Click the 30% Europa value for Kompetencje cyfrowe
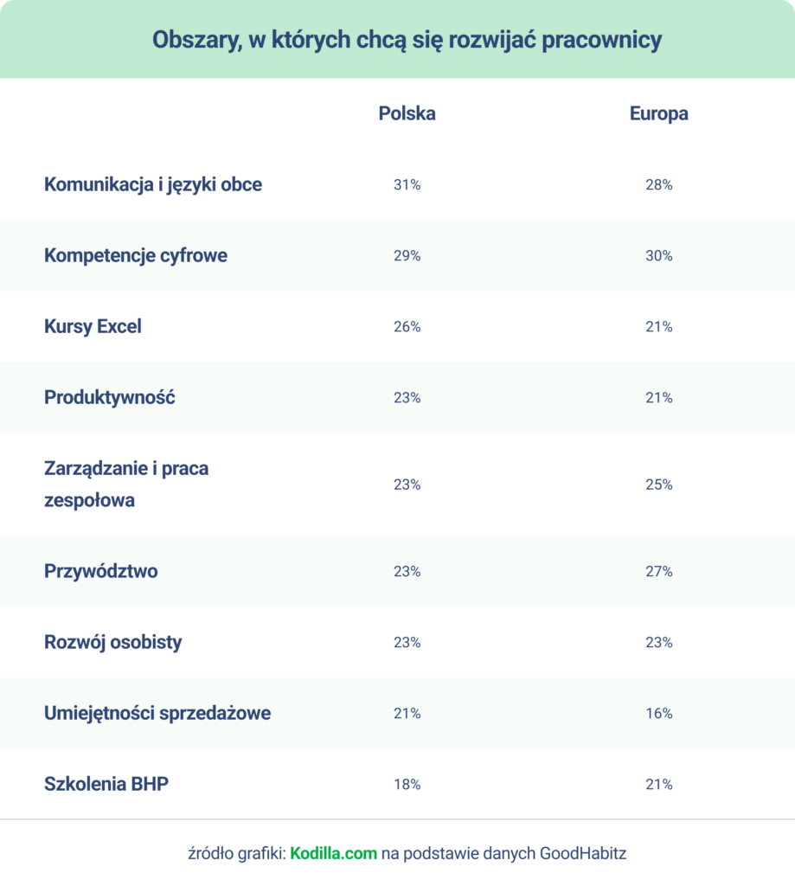This screenshot has height=886, width=795. click(x=659, y=256)
